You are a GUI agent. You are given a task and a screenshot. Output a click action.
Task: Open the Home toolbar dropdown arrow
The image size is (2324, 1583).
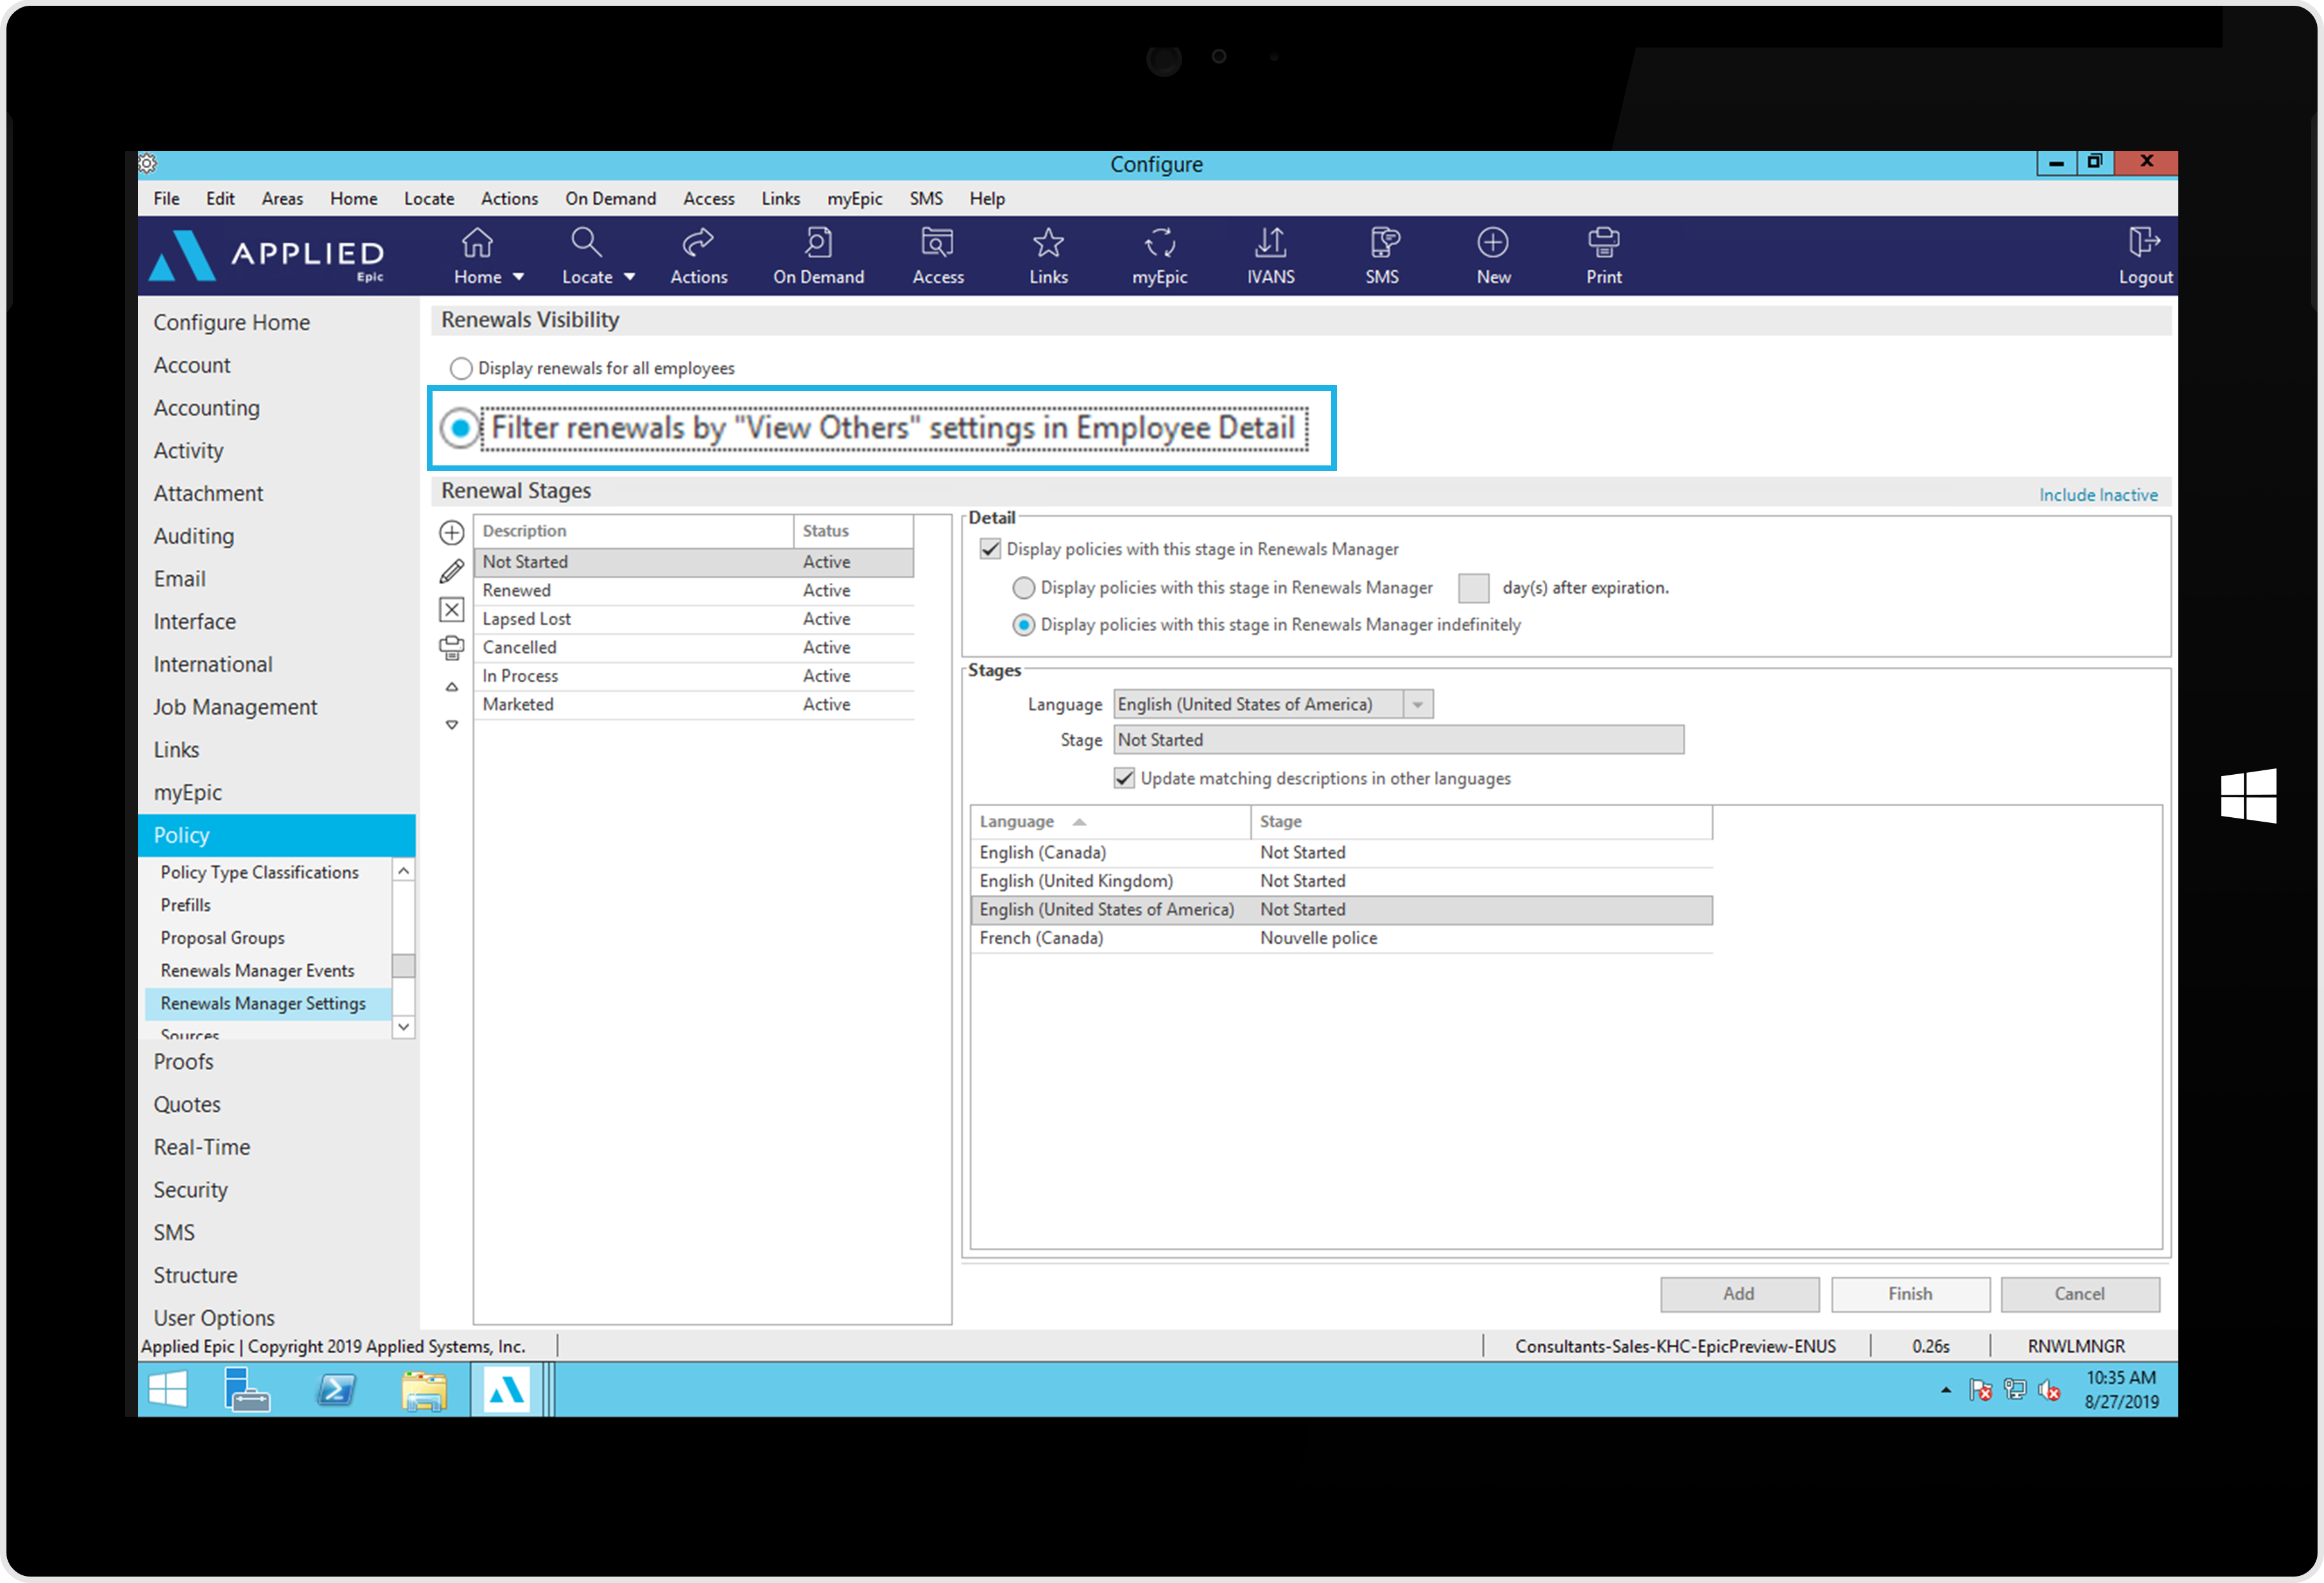(518, 277)
